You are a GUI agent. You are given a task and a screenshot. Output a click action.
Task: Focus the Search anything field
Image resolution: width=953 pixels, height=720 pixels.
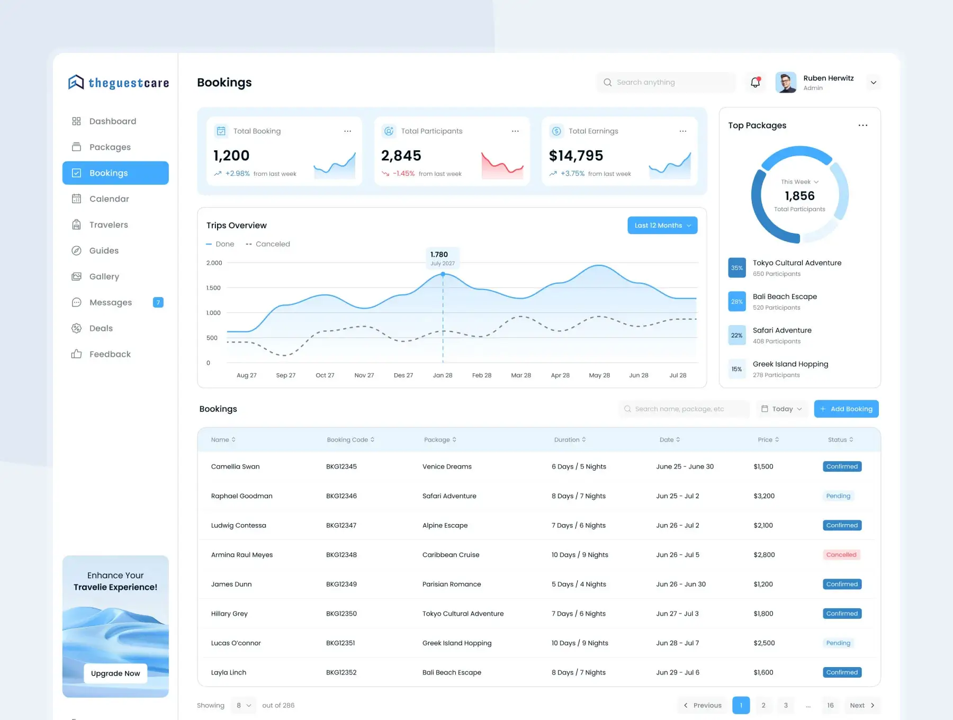point(666,83)
